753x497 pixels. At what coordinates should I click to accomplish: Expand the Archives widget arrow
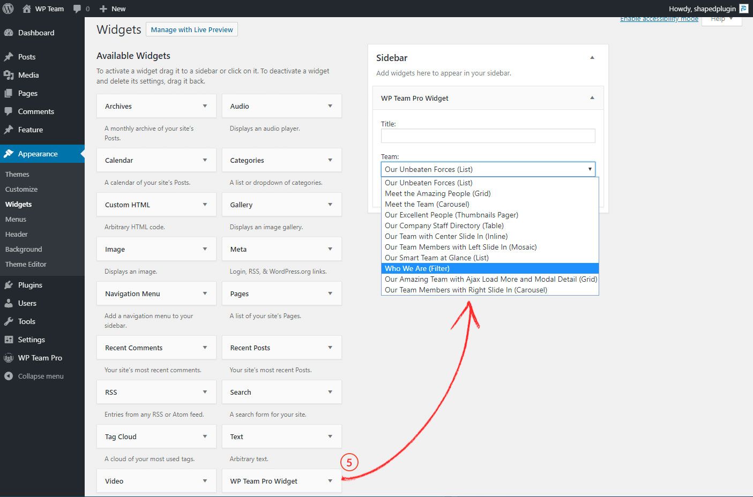pyautogui.click(x=205, y=106)
